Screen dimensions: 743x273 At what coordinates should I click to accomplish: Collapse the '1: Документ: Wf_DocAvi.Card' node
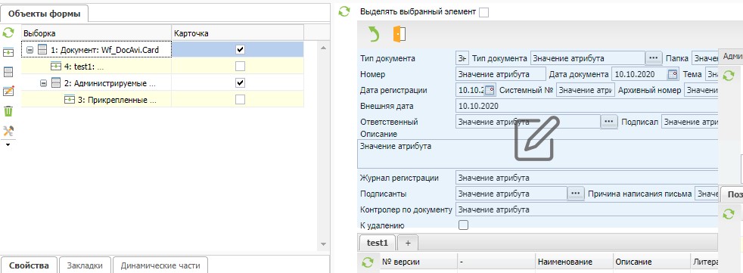(x=30, y=49)
